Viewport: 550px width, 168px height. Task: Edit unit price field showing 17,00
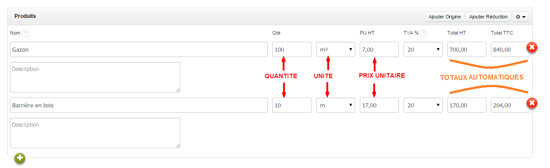(379, 105)
